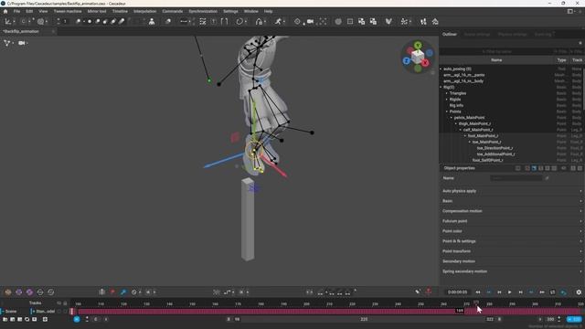Click the blue key icon above timeline
Screen dimensions: 585x329
(x=123, y=292)
